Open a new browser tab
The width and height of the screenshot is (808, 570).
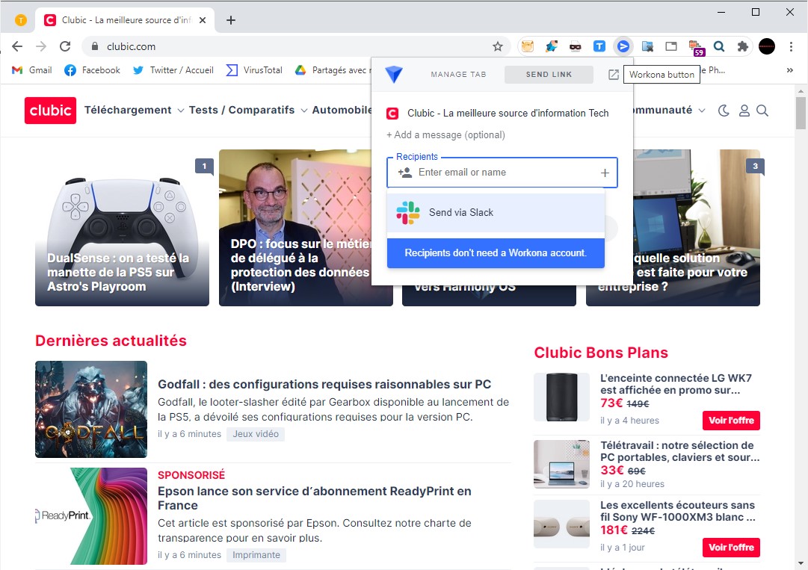tap(231, 20)
